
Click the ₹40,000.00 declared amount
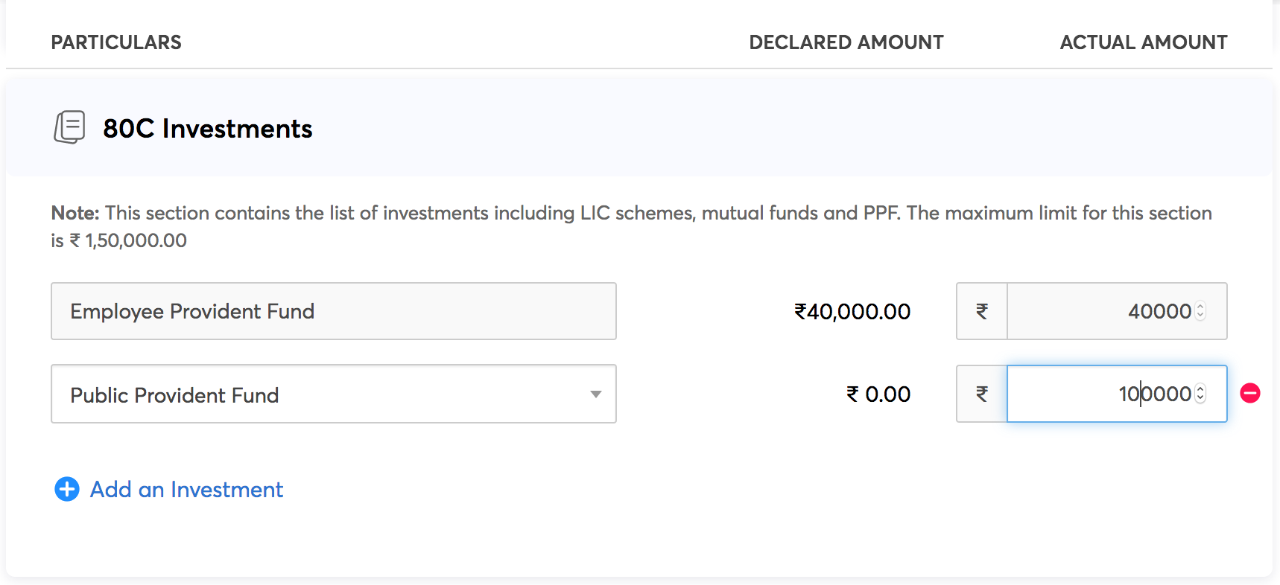[x=852, y=311]
